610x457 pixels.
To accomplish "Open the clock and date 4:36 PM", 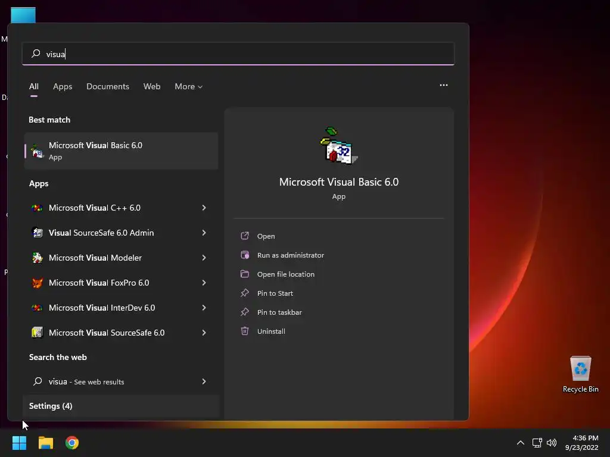I will [581, 443].
